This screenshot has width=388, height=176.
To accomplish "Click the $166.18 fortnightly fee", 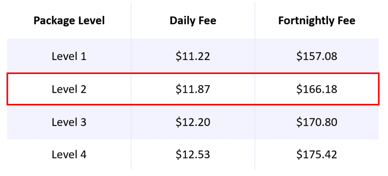I will pos(317,89).
